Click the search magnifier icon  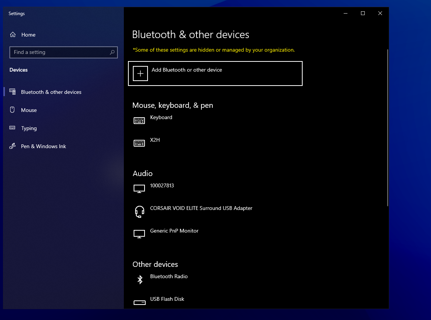112,52
